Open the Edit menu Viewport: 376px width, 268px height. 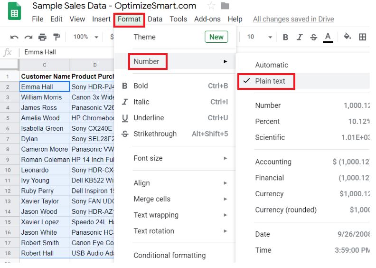[56, 19]
